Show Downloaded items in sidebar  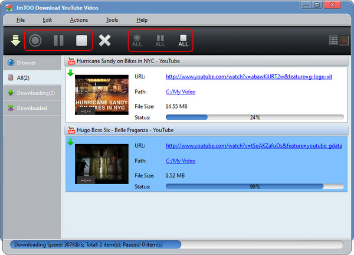[32, 108]
